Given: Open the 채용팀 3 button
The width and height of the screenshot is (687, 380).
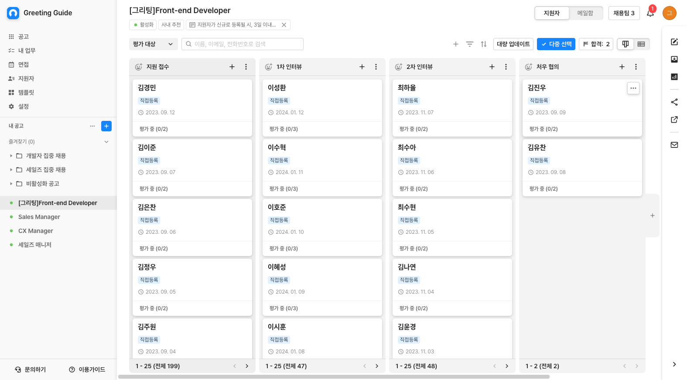Looking at the screenshot, I should point(624,13).
